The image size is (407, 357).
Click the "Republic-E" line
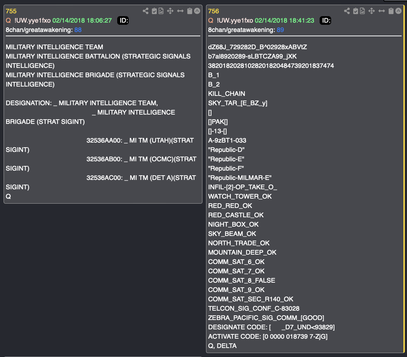coord(226,159)
